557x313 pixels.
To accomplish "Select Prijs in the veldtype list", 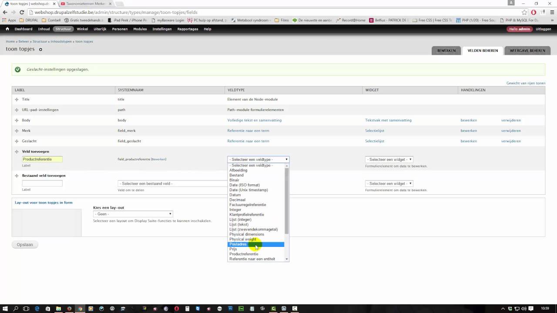I will pyautogui.click(x=256, y=249).
